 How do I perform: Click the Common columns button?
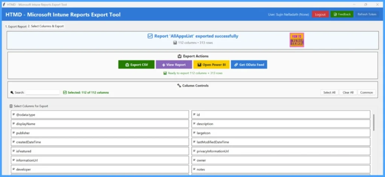tap(367, 92)
